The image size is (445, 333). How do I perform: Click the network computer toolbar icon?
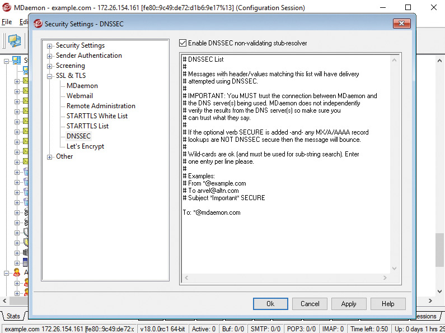[x=14, y=41]
